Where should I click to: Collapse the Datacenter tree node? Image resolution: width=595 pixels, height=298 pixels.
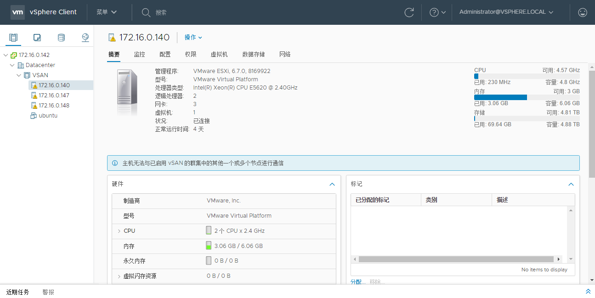12,65
